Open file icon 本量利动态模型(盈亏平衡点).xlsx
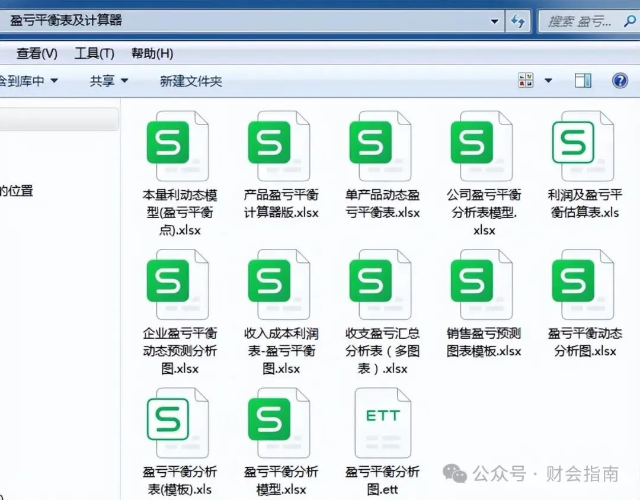Image resolution: width=640 pixels, height=500 pixels. click(178, 146)
